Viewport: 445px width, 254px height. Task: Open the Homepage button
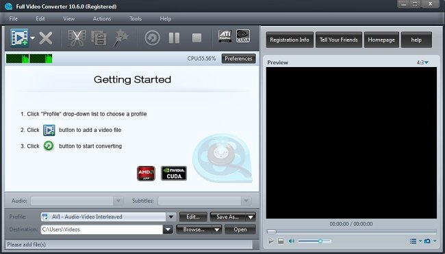coord(381,40)
